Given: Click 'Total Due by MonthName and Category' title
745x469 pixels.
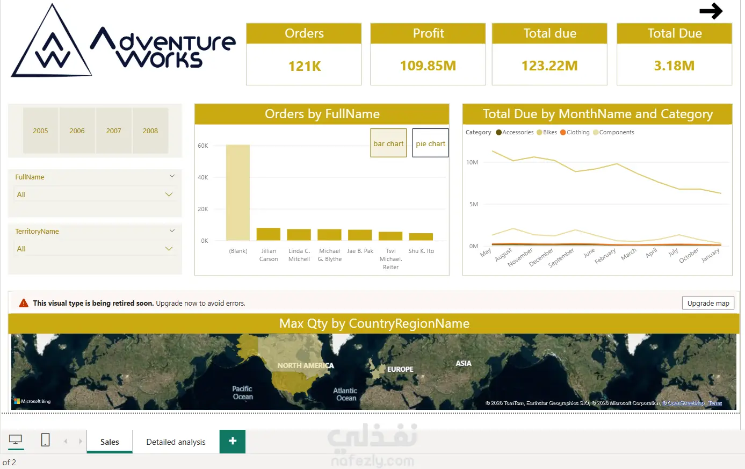Looking at the screenshot, I should click(598, 114).
